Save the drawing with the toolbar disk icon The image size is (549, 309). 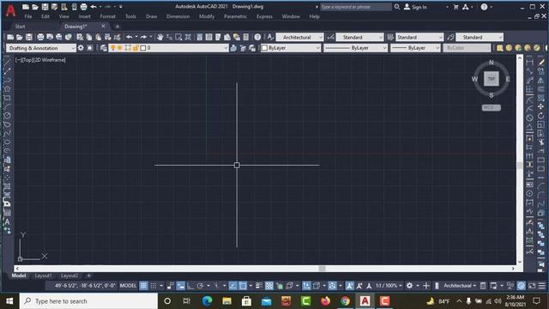(x=29, y=37)
